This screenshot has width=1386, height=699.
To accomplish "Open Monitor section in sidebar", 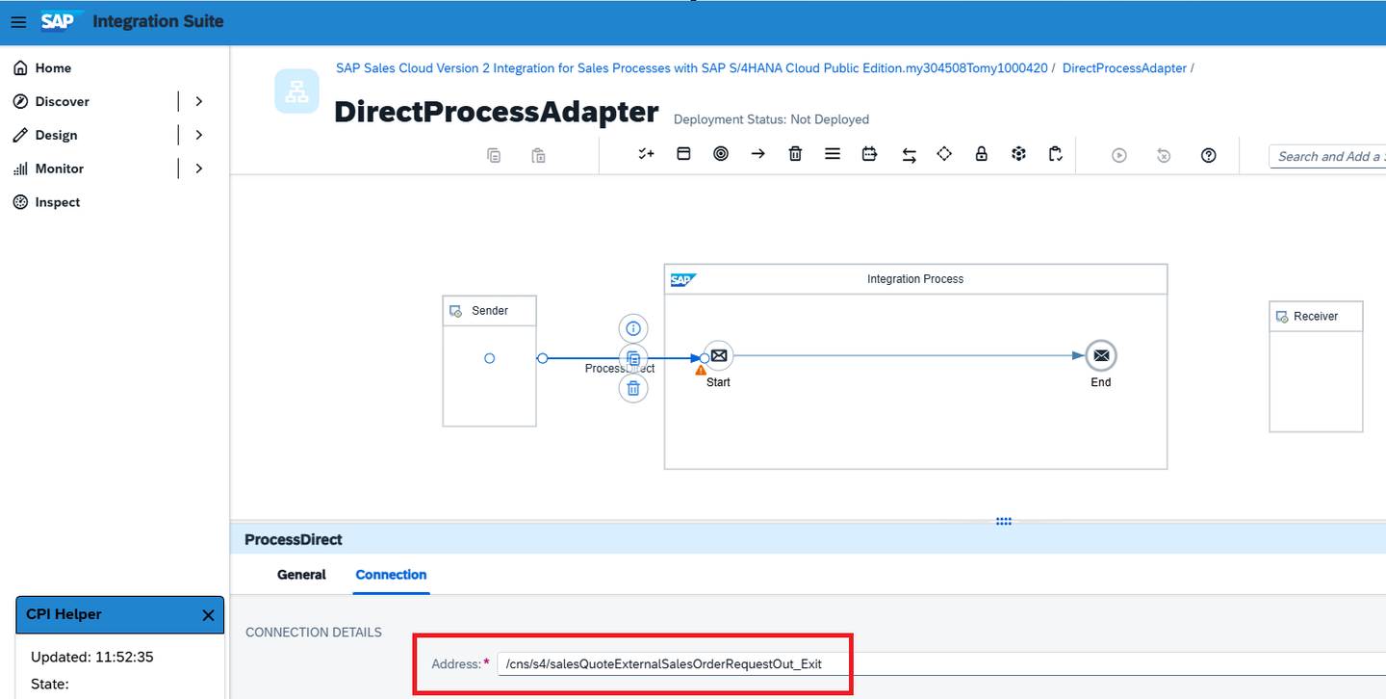I will 60,168.
